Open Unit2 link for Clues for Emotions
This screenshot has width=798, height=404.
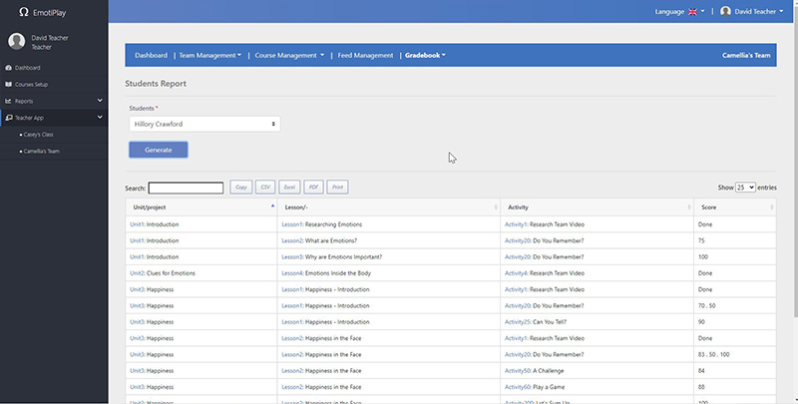(138, 273)
